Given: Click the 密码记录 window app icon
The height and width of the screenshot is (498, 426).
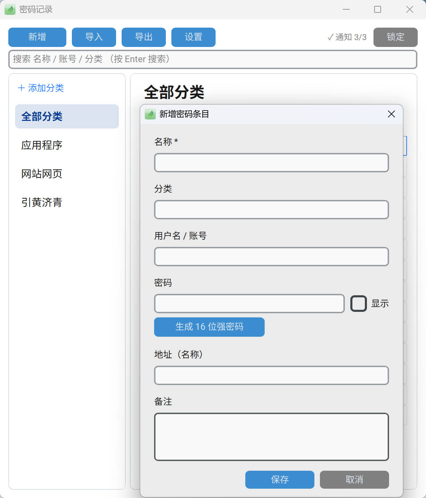Looking at the screenshot, I should coord(10,9).
